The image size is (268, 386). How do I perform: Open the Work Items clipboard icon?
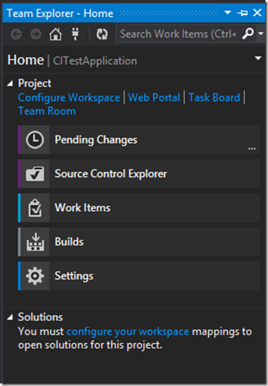pos(35,208)
